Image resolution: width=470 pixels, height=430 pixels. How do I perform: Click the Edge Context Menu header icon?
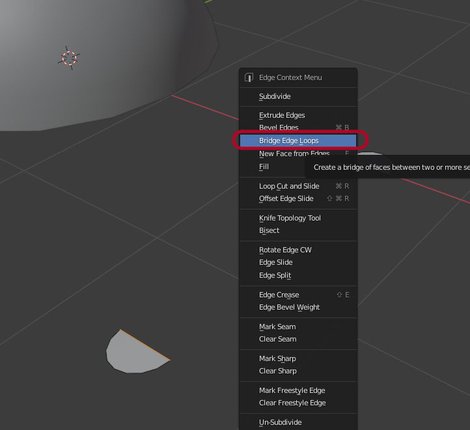(x=249, y=77)
